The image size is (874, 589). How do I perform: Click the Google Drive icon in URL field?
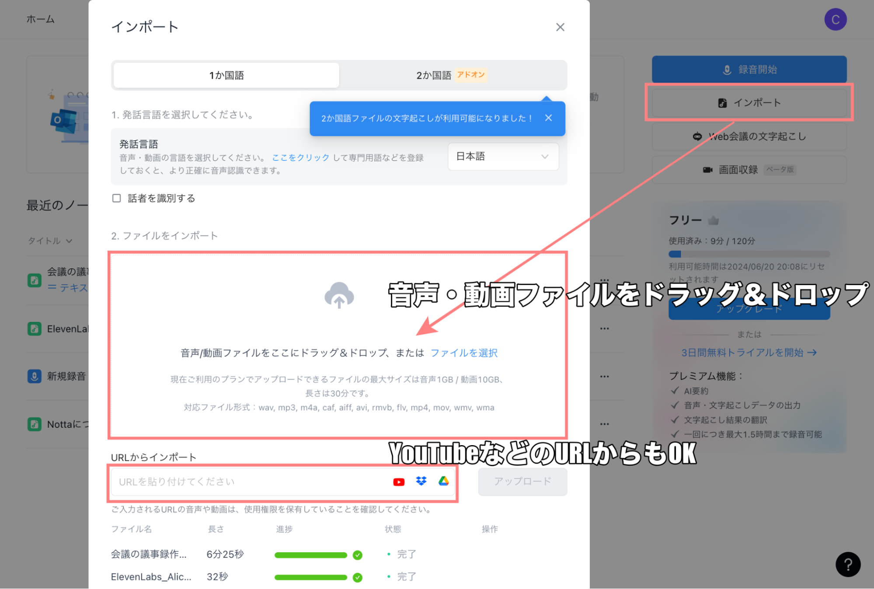443,481
